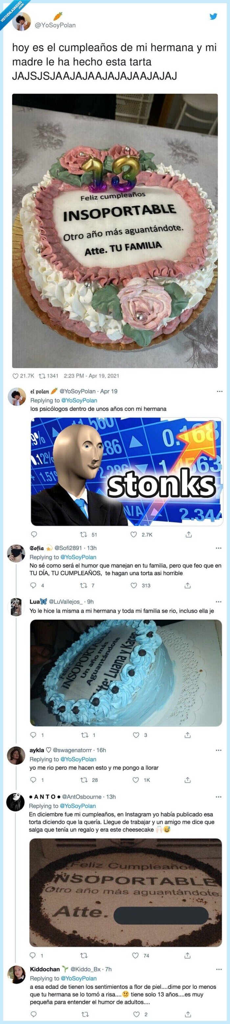Open Lua's blue cake photo

pos(126,673)
